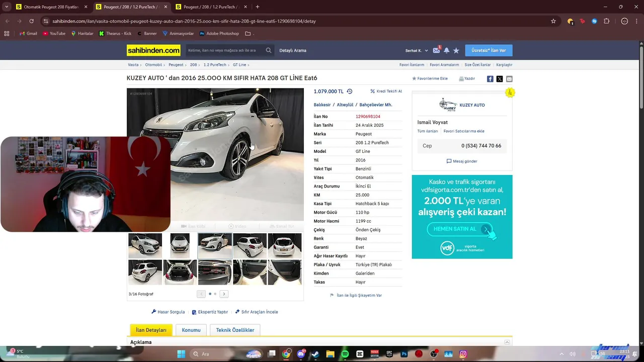This screenshot has height=362, width=644.
Task: Open the notifications bell
Action: pyautogui.click(x=446, y=50)
